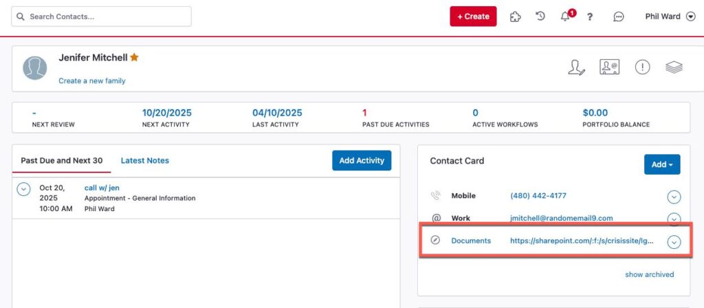Expand the Mobile phone row options
This screenshot has width=704, height=308.
(x=674, y=197)
